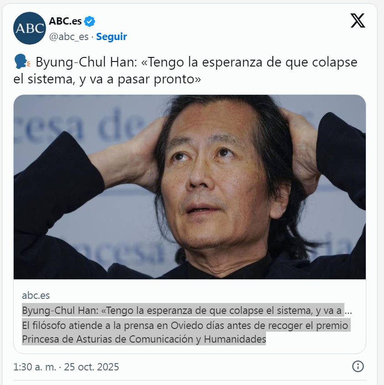Viewport: 384px width, 385px height.
Task: Click "Princesa de Asturias de Comunicación" line
Action: point(144,339)
